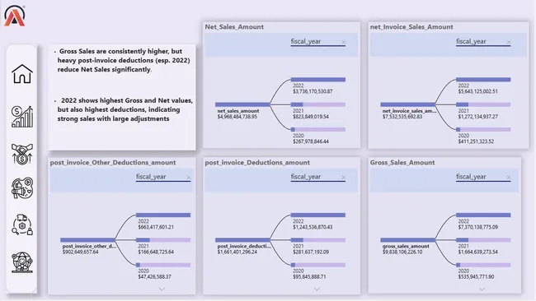Select post_invoice_other_d... root node bar
Screen dimensions: 536x301
87,240
